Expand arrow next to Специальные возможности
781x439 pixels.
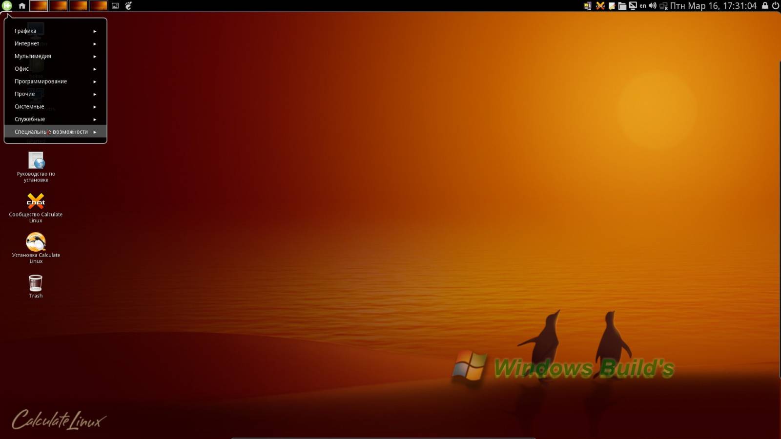tap(95, 132)
